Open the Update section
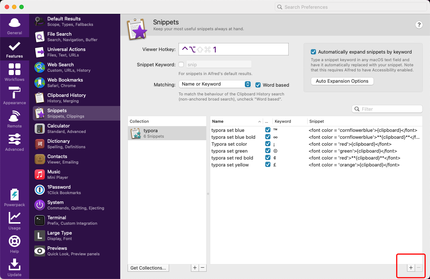Viewport: 430px width, 279px height. pyautogui.click(x=14, y=267)
